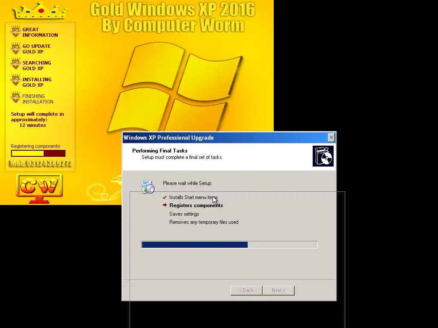Click the blue setup progress bar in dialog
The image size is (438, 328).
tap(229, 245)
